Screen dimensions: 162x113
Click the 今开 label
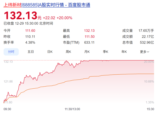click(x=7, y=31)
